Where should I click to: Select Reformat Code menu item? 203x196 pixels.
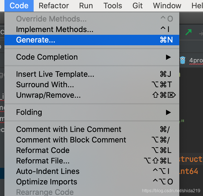[43, 150]
